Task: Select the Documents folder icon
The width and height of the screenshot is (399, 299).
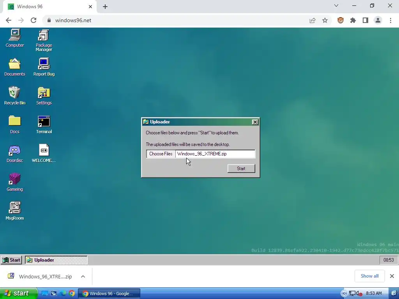Action: 14,67
